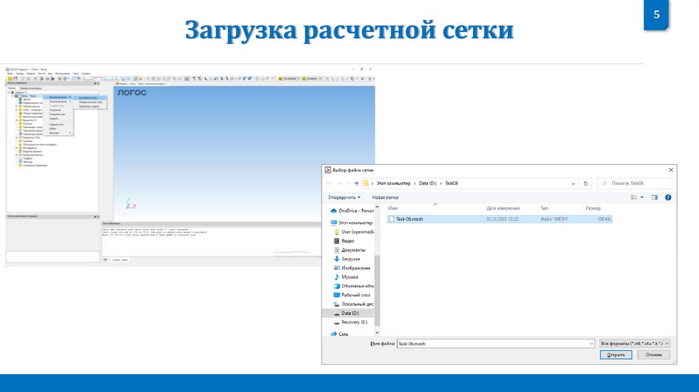The image size is (699, 392).
Task: Click the folder icon in the address bar
Action: [366, 183]
